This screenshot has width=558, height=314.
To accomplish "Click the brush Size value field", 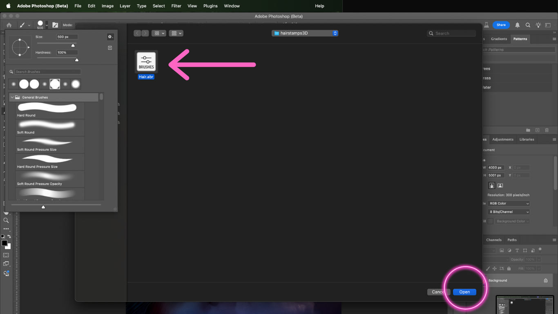I will click(67, 37).
